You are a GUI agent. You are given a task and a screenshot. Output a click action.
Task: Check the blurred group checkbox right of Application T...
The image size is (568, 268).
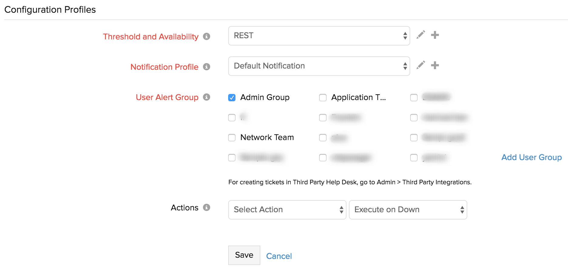click(x=414, y=98)
